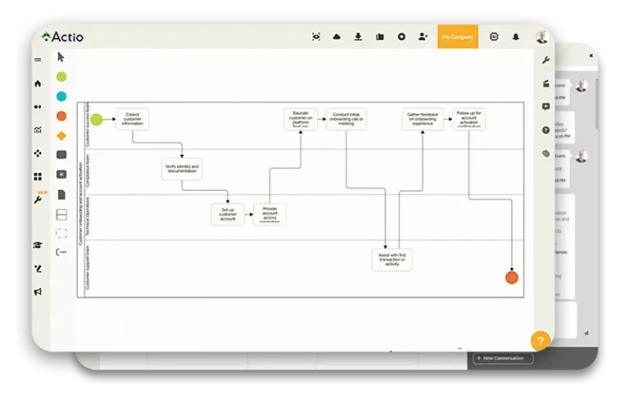Choose the orange diamond gateway shape

click(61, 135)
